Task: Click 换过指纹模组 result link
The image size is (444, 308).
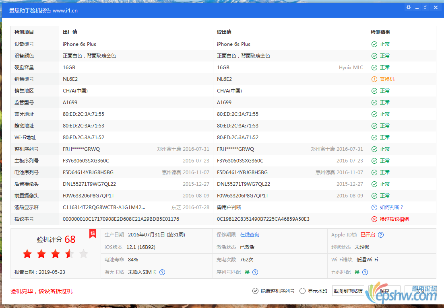Action: pyautogui.click(x=394, y=219)
